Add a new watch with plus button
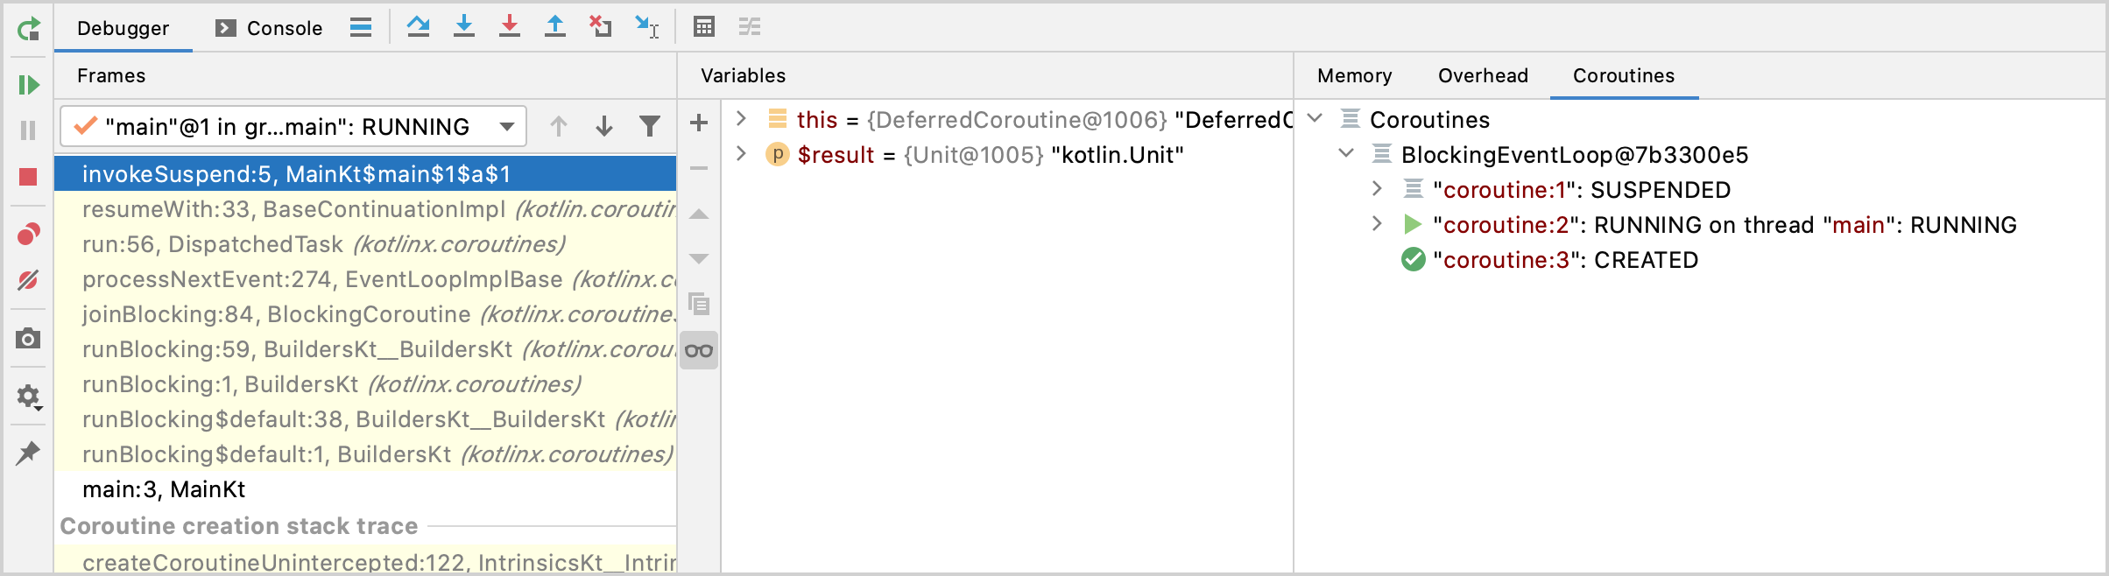This screenshot has width=2109, height=576. click(x=699, y=123)
